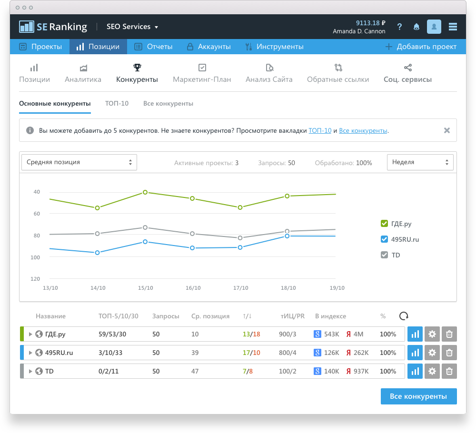Image resolution: width=476 pixels, height=433 pixels.
Task: Click the globe icon next to ГДЕ.ру
Action: (39, 334)
